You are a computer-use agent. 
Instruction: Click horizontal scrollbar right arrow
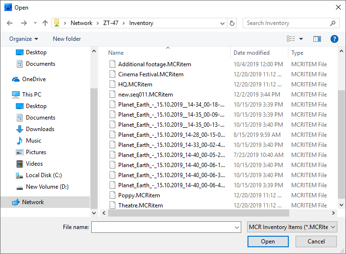334,213
